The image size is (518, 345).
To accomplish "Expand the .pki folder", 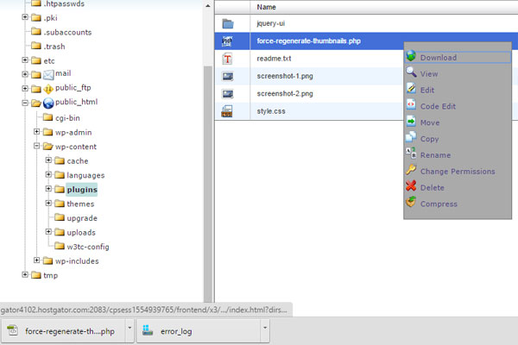I will point(25,17).
